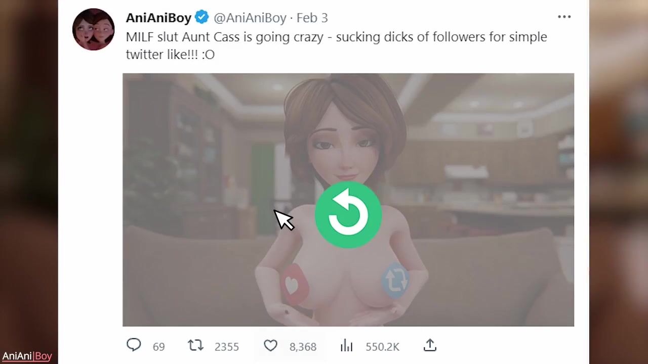Click the 2355 retweets count
648x364 pixels.
click(226, 347)
